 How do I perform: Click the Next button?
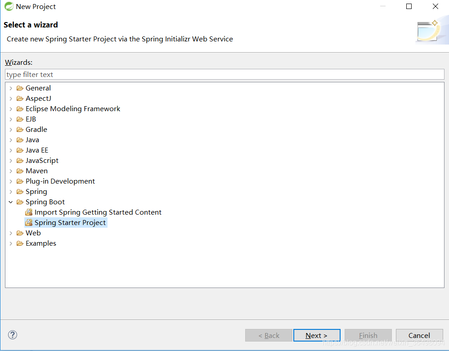(x=317, y=335)
